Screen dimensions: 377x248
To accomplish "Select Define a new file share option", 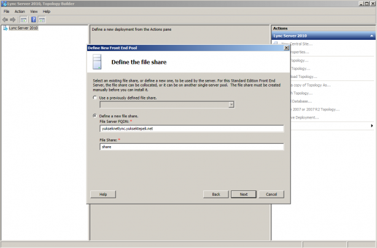I will (x=95, y=116).
